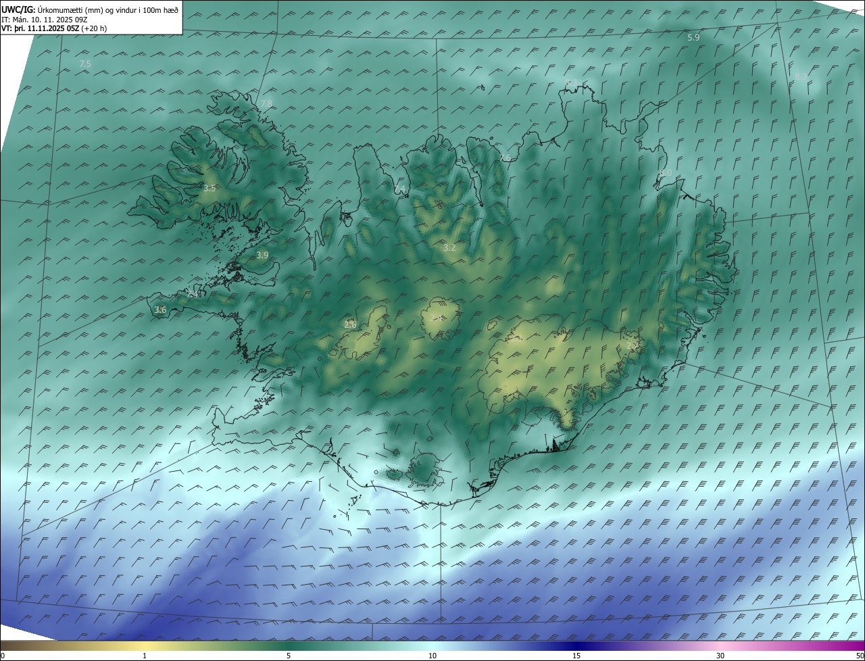Click the colorbar tick label 30
Viewport: 865px width, 661px height.
pyautogui.click(x=720, y=656)
